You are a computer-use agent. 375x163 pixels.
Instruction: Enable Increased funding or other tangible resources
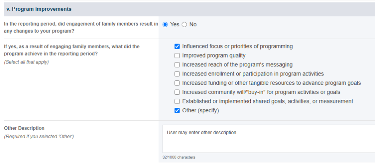pos(177,83)
